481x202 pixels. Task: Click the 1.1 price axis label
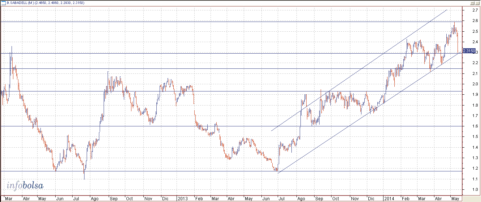475,179
